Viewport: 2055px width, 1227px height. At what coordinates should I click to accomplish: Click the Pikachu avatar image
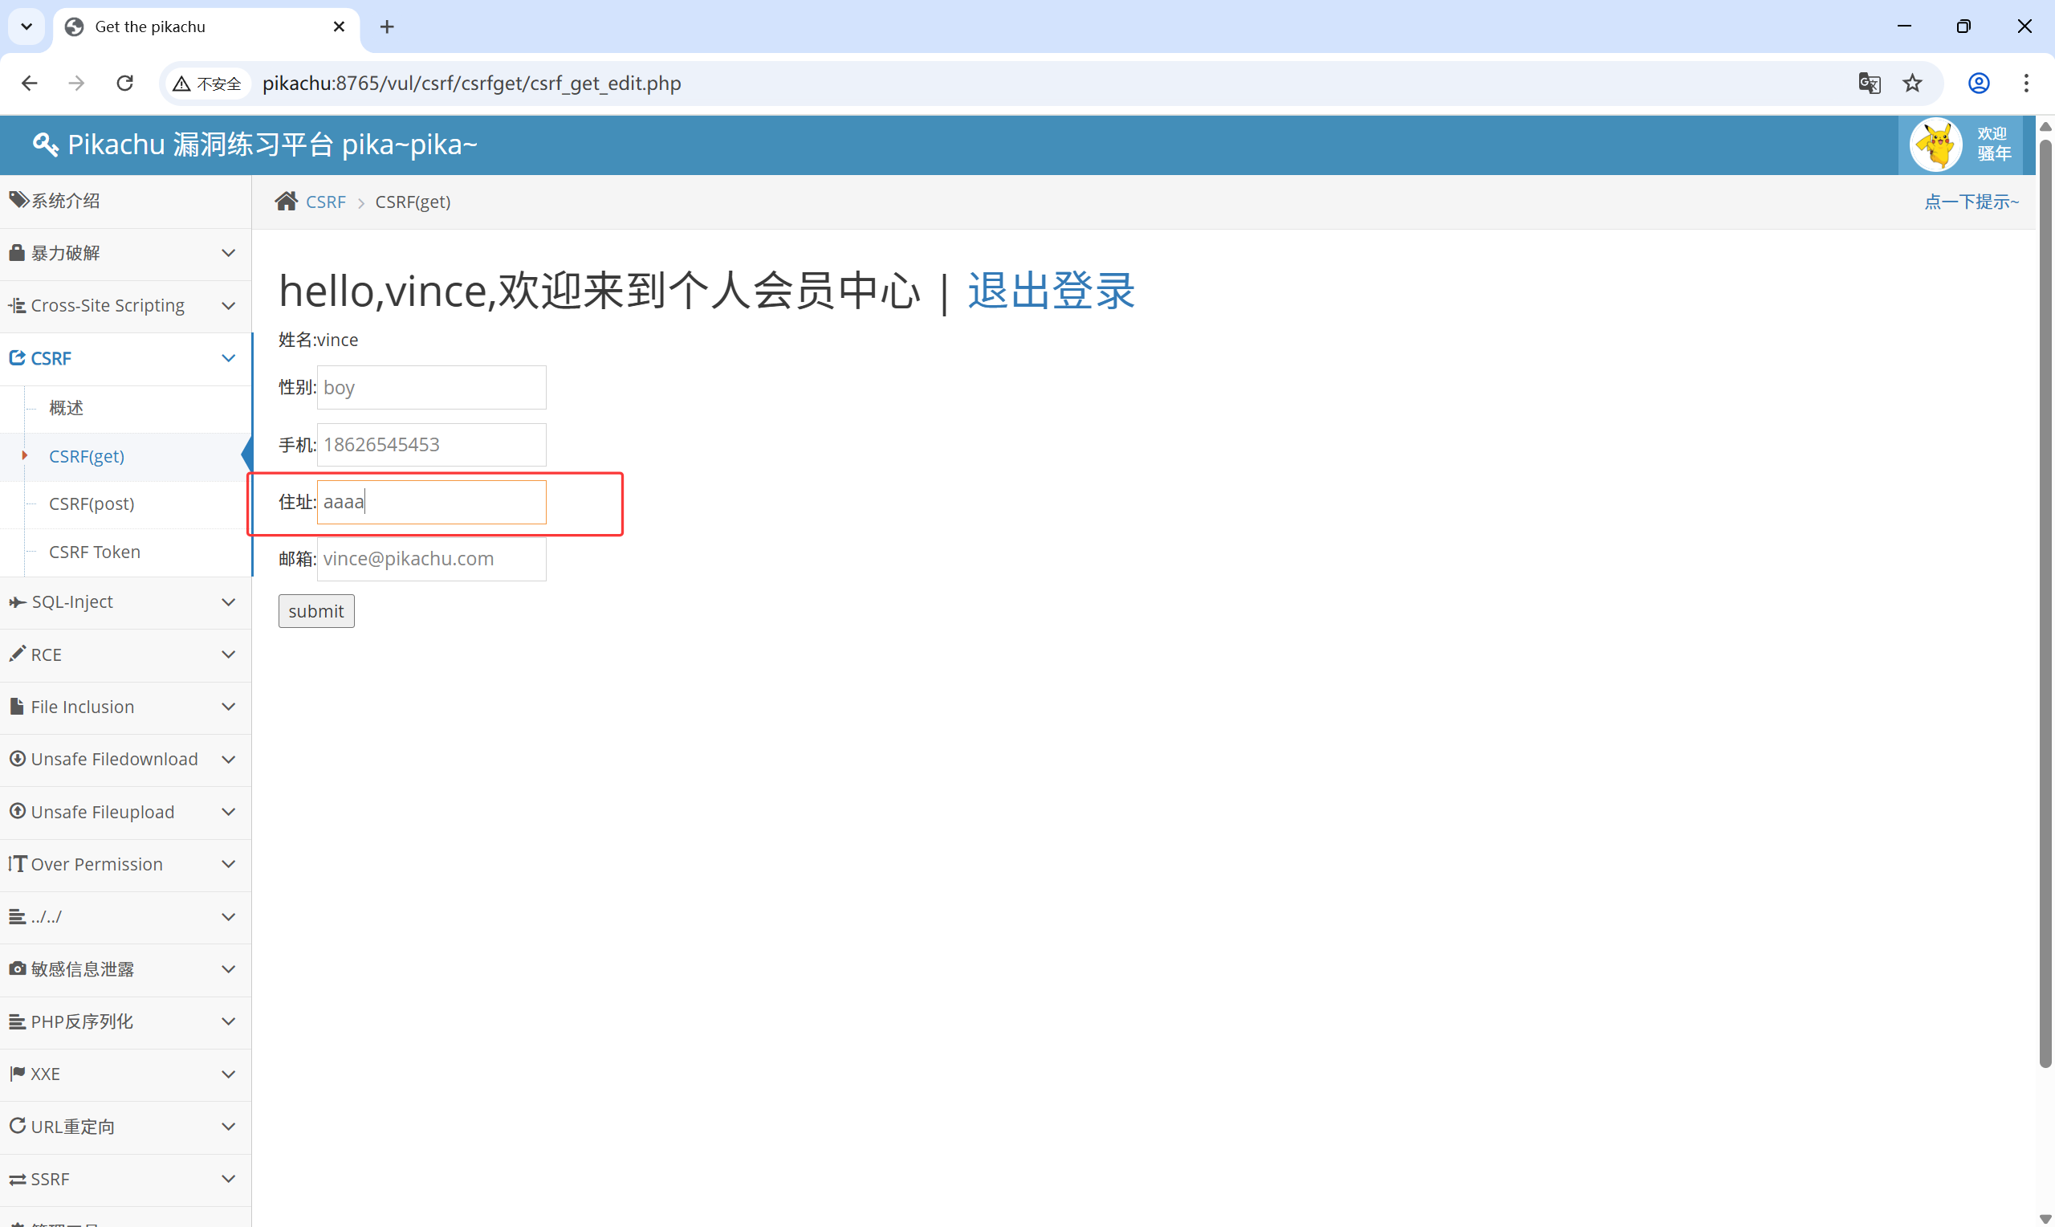pos(1935,145)
